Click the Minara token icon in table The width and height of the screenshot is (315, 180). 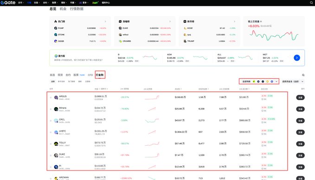56,109
